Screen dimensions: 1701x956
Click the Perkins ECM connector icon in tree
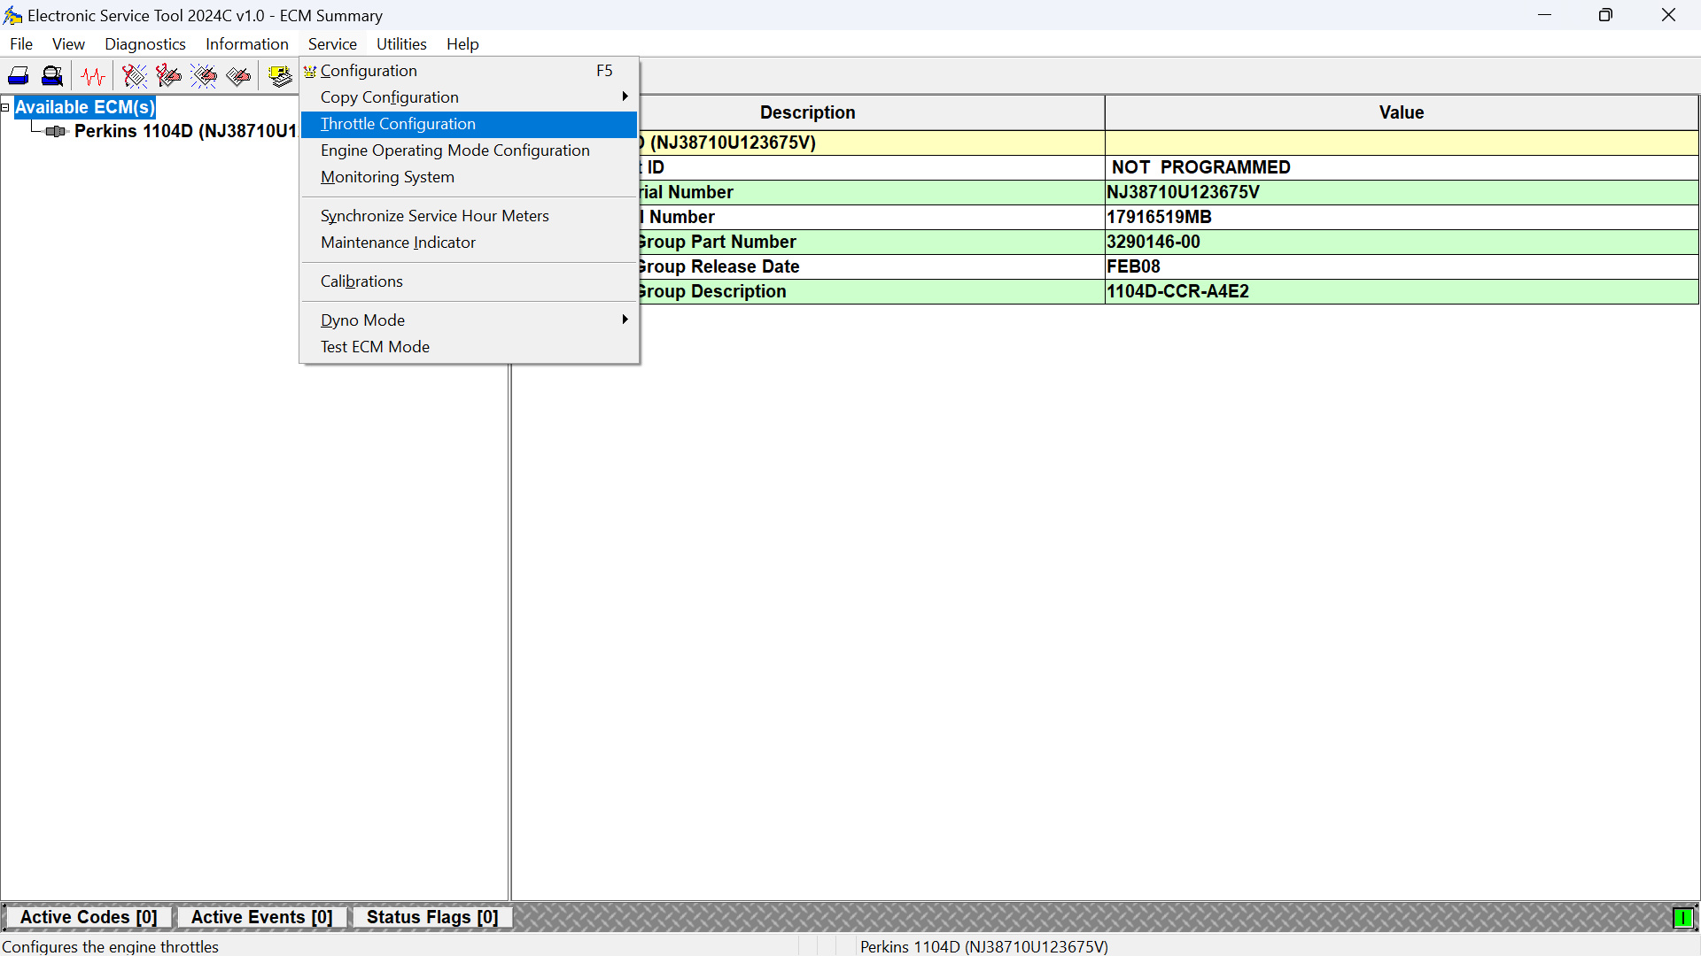(x=56, y=131)
